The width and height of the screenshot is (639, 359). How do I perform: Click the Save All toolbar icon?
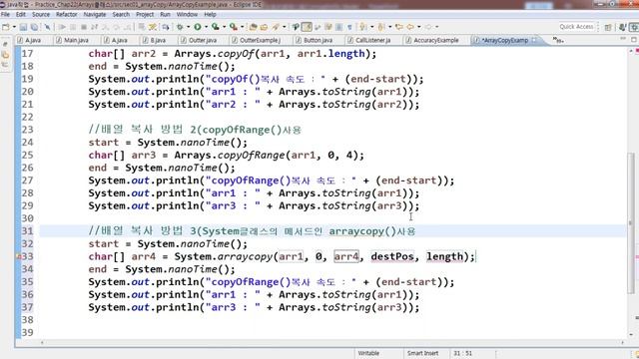pos(34,27)
